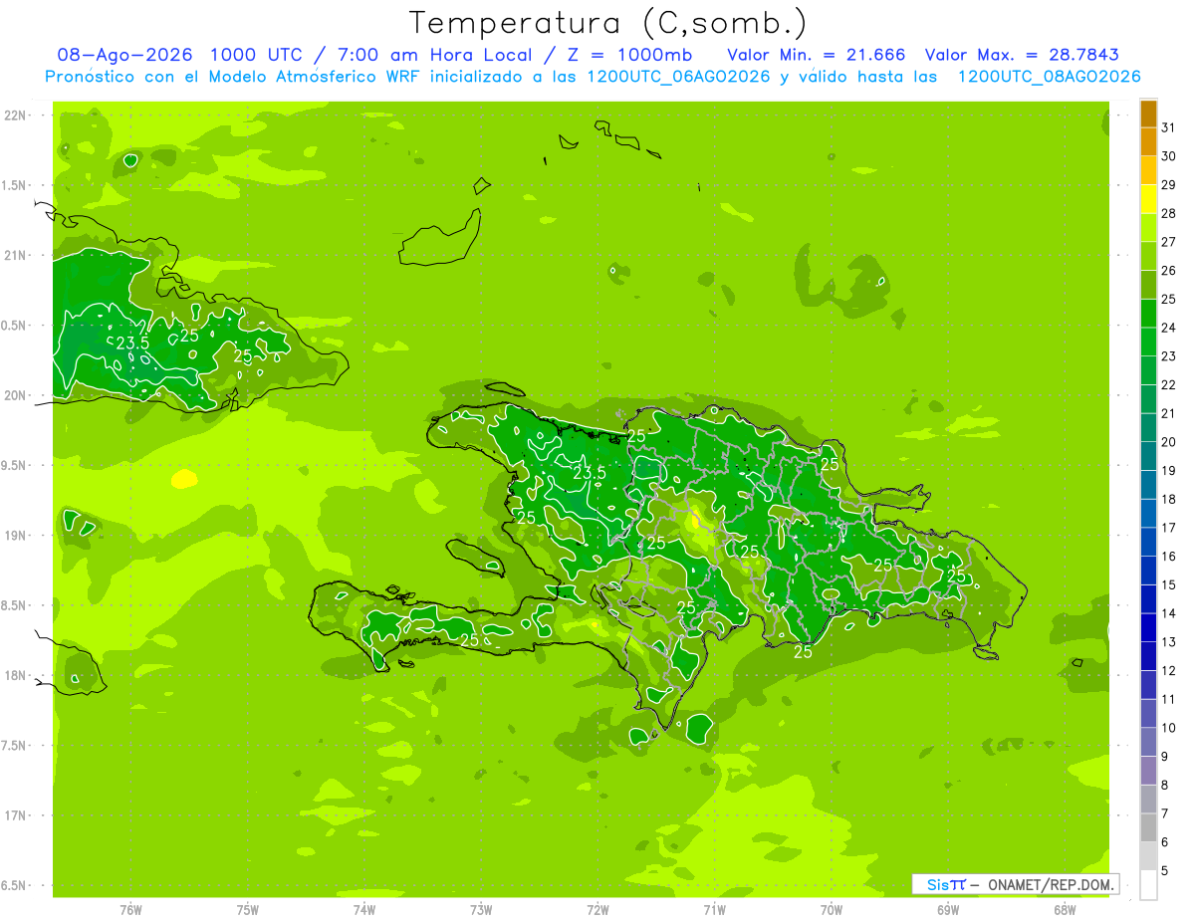Image resolution: width=1195 pixels, height=923 pixels.
Task: Click the "75W" longitude axis label
Action: (247, 909)
